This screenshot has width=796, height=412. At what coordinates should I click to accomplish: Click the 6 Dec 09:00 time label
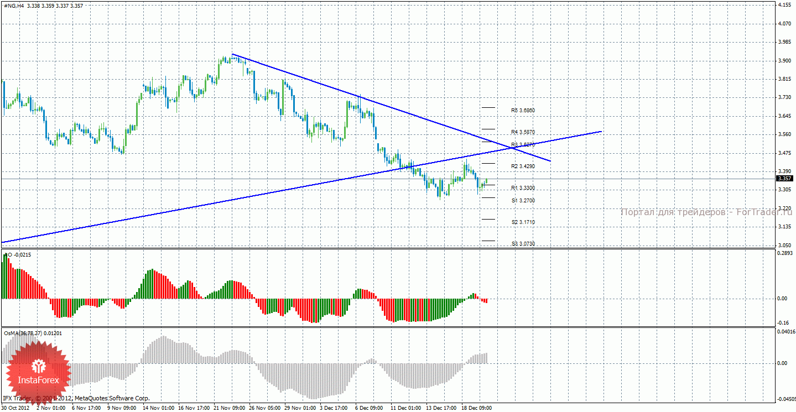[368, 408]
